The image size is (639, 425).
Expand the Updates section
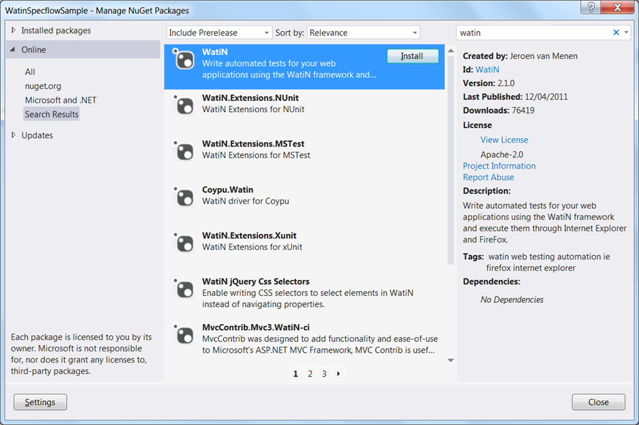[x=14, y=135]
